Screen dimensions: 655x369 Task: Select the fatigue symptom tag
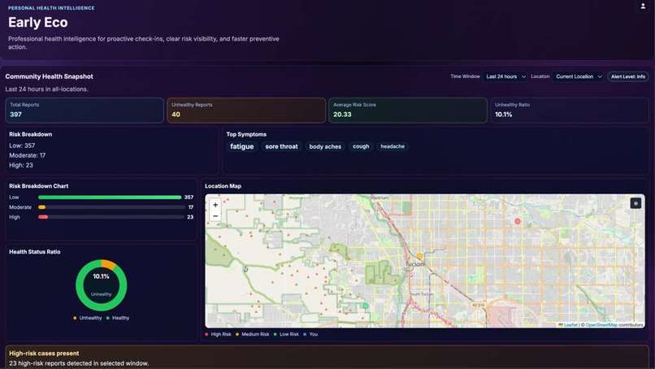(x=242, y=146)
